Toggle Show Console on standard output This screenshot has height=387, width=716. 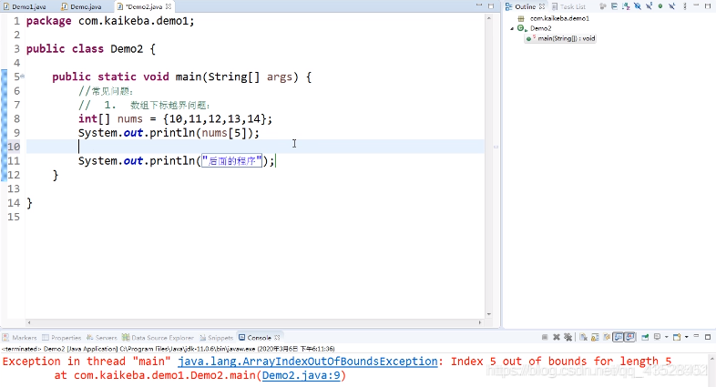point(618,337)
